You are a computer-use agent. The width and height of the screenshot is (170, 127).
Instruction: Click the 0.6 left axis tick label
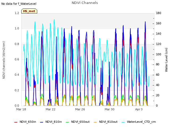tap(17, 59)
